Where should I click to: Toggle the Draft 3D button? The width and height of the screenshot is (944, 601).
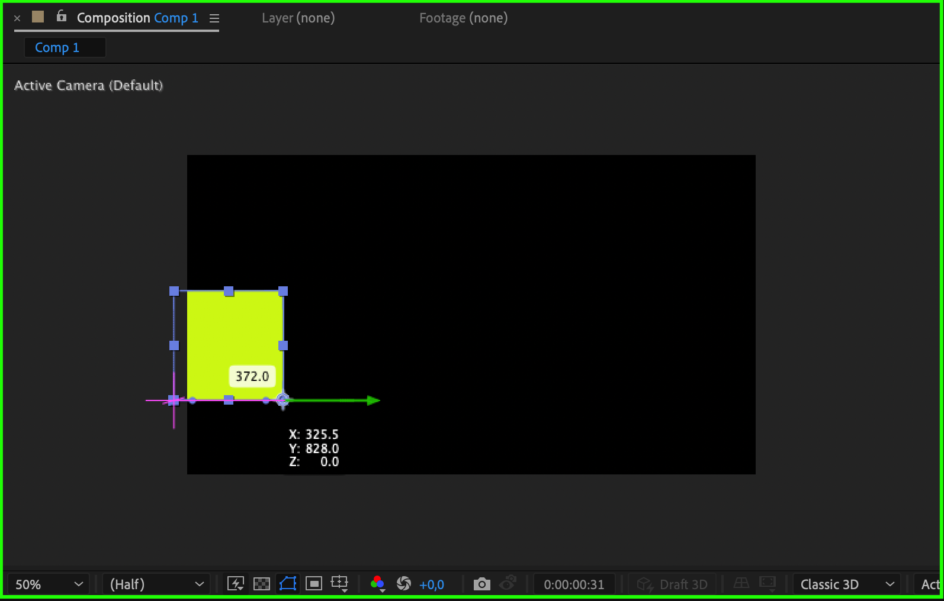click(x=672, y=584)
